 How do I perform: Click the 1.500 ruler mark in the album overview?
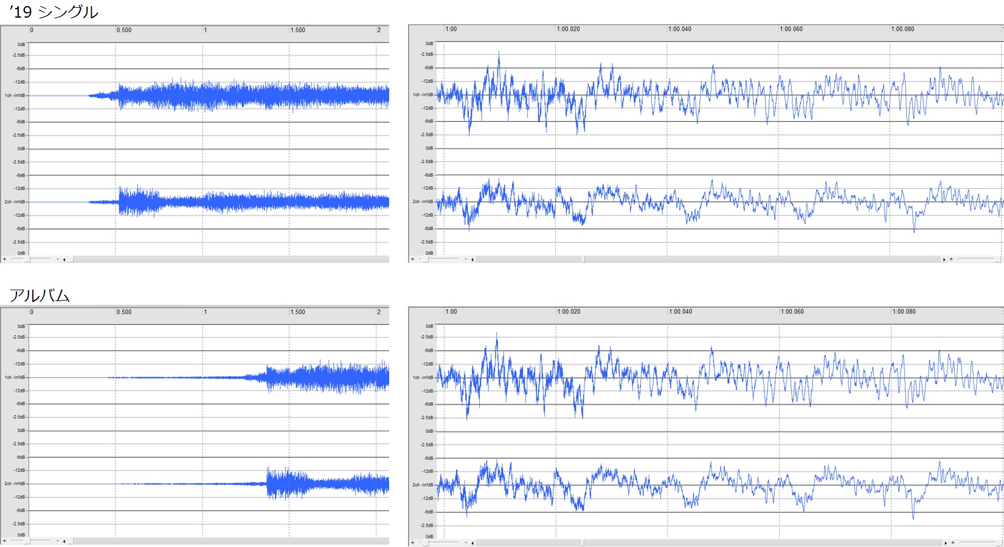[298, 312]
